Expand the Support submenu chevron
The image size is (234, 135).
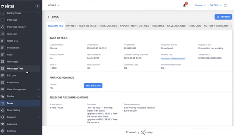click(39, 117)
